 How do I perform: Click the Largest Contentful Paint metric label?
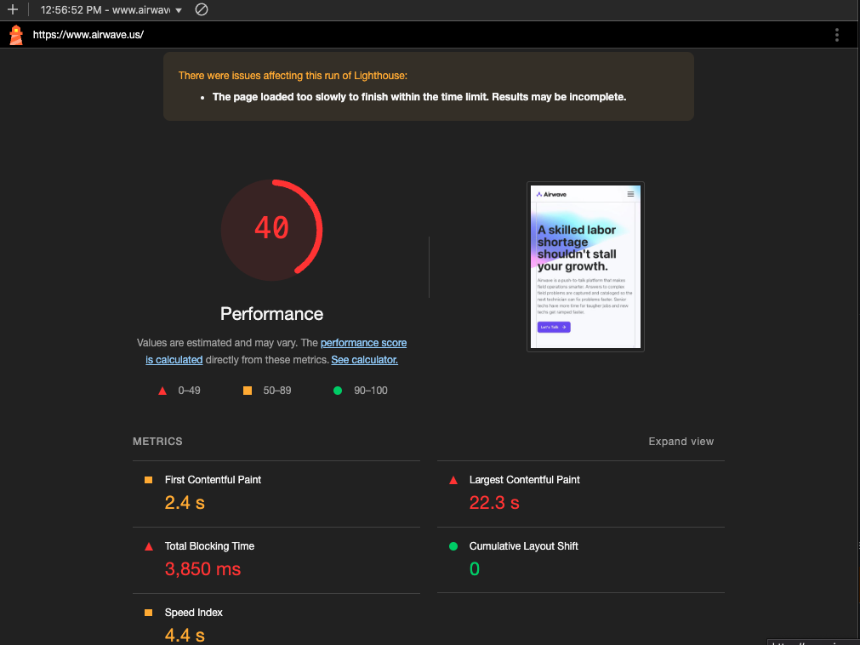(524, 480)
